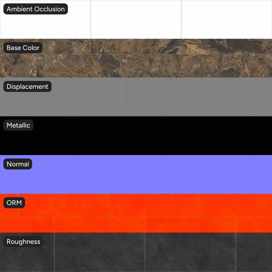
Task: Click the Normal map label
Action: (18, 164)
